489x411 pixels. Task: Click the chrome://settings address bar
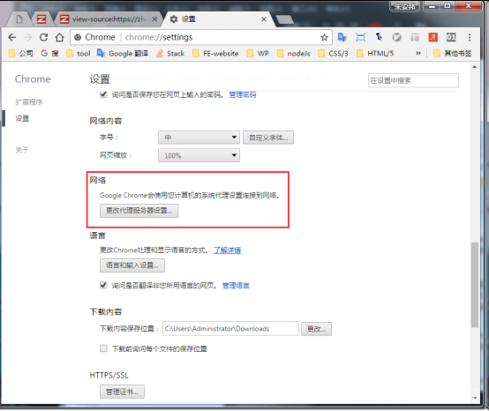coord(201,37)
